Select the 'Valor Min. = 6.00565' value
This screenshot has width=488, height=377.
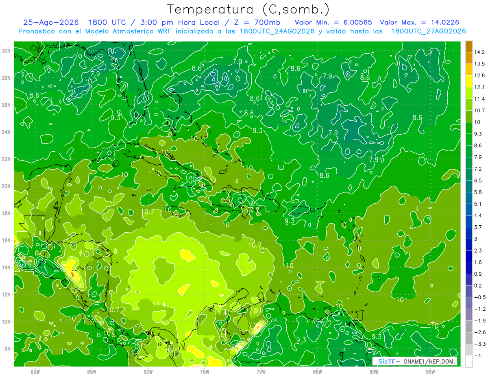(334, 22)
